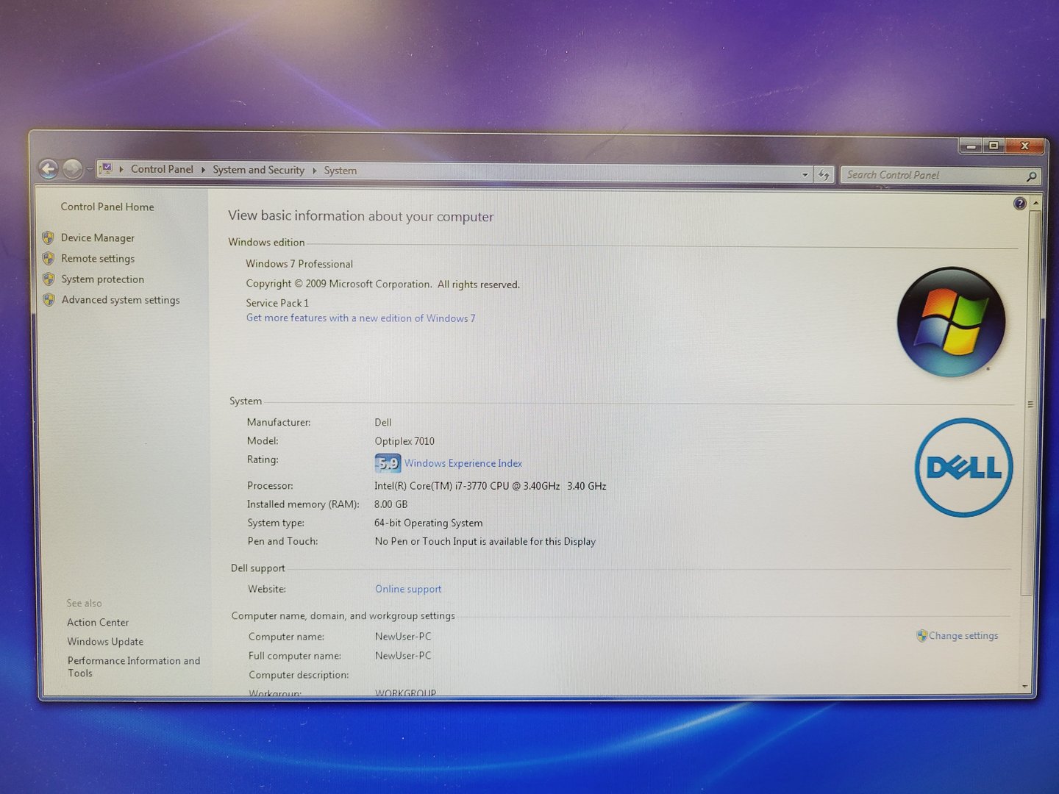Click the '64-bit Operating System' value
1059x794 pixels.
[429, 523]
